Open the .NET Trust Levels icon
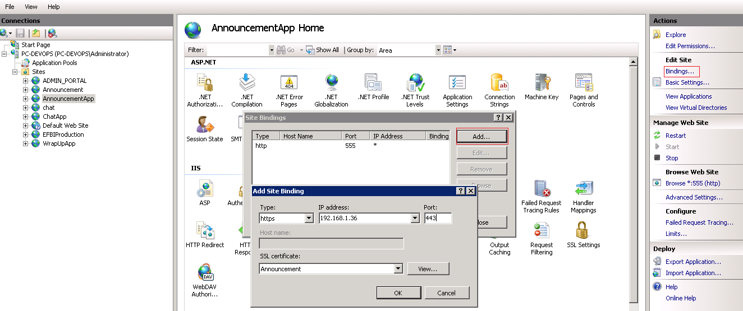Screen dimensions: 743x311 (x=415, y=90)
